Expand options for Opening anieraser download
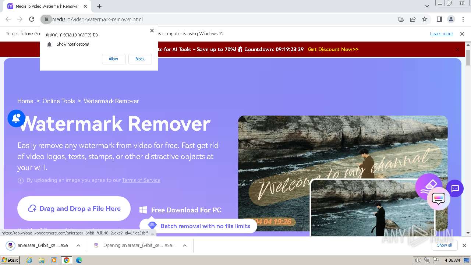The height and width of the screenshot is (265, 471). pos(185,245)
